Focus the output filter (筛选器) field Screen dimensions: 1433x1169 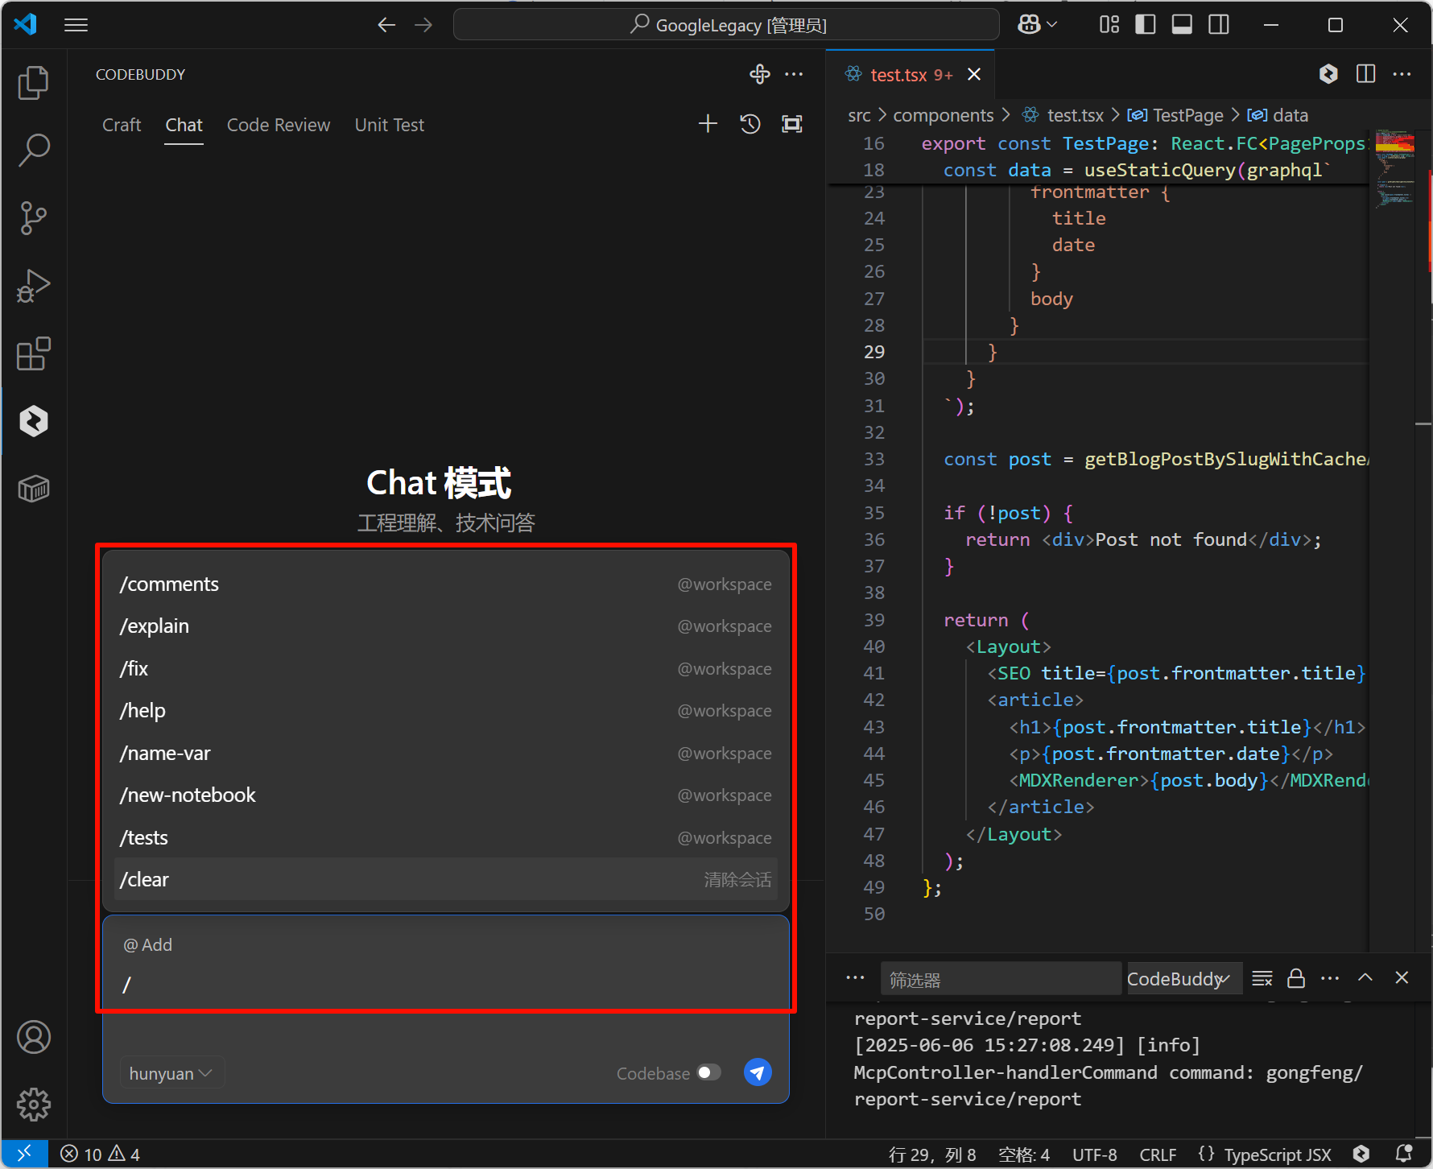[x=1000, y=979]
